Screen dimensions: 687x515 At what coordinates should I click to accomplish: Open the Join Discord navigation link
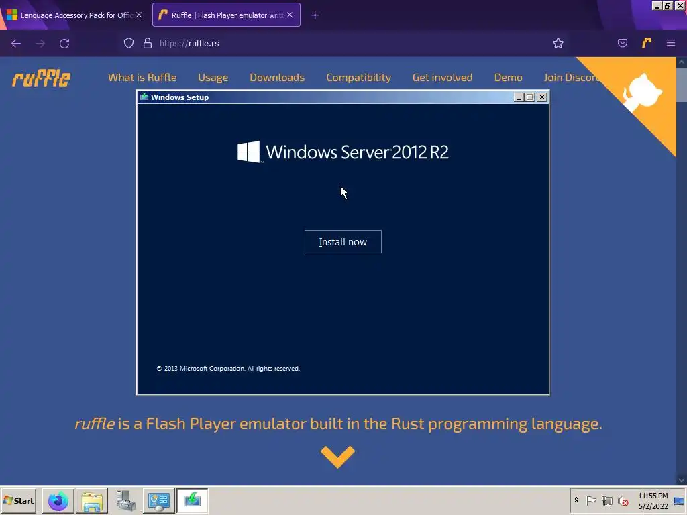[572, 78]
